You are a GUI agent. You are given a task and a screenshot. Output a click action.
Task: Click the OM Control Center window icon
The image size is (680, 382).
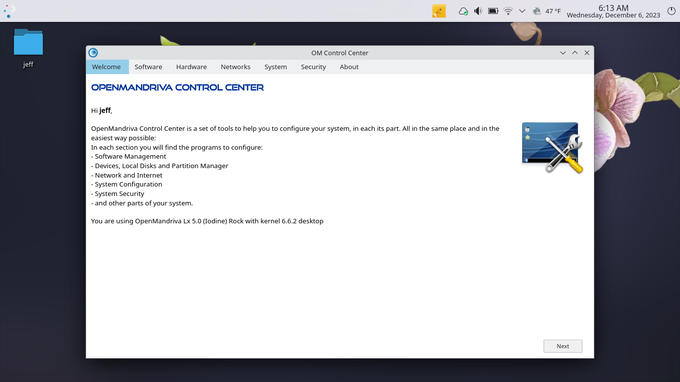[x=93, y=53]
